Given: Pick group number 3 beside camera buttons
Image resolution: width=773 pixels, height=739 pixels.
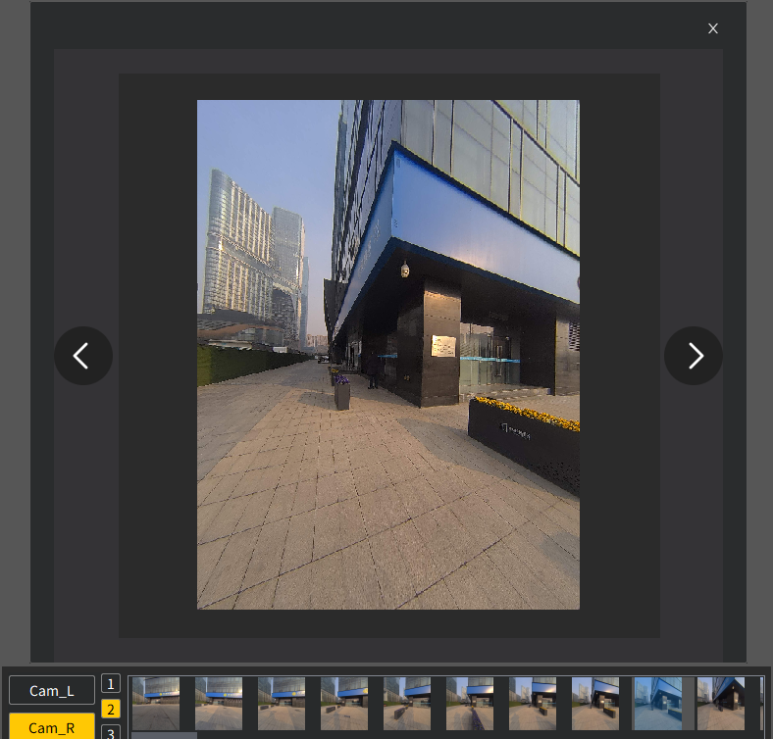Looking at the screenshot, I should [111, 732].
